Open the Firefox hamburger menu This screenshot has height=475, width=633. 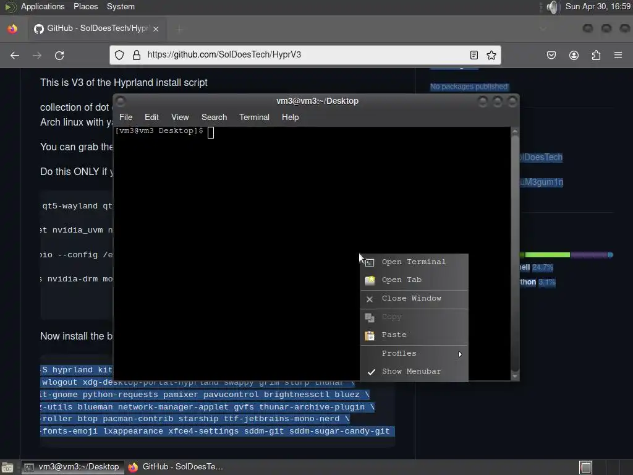tap(618, 55)
